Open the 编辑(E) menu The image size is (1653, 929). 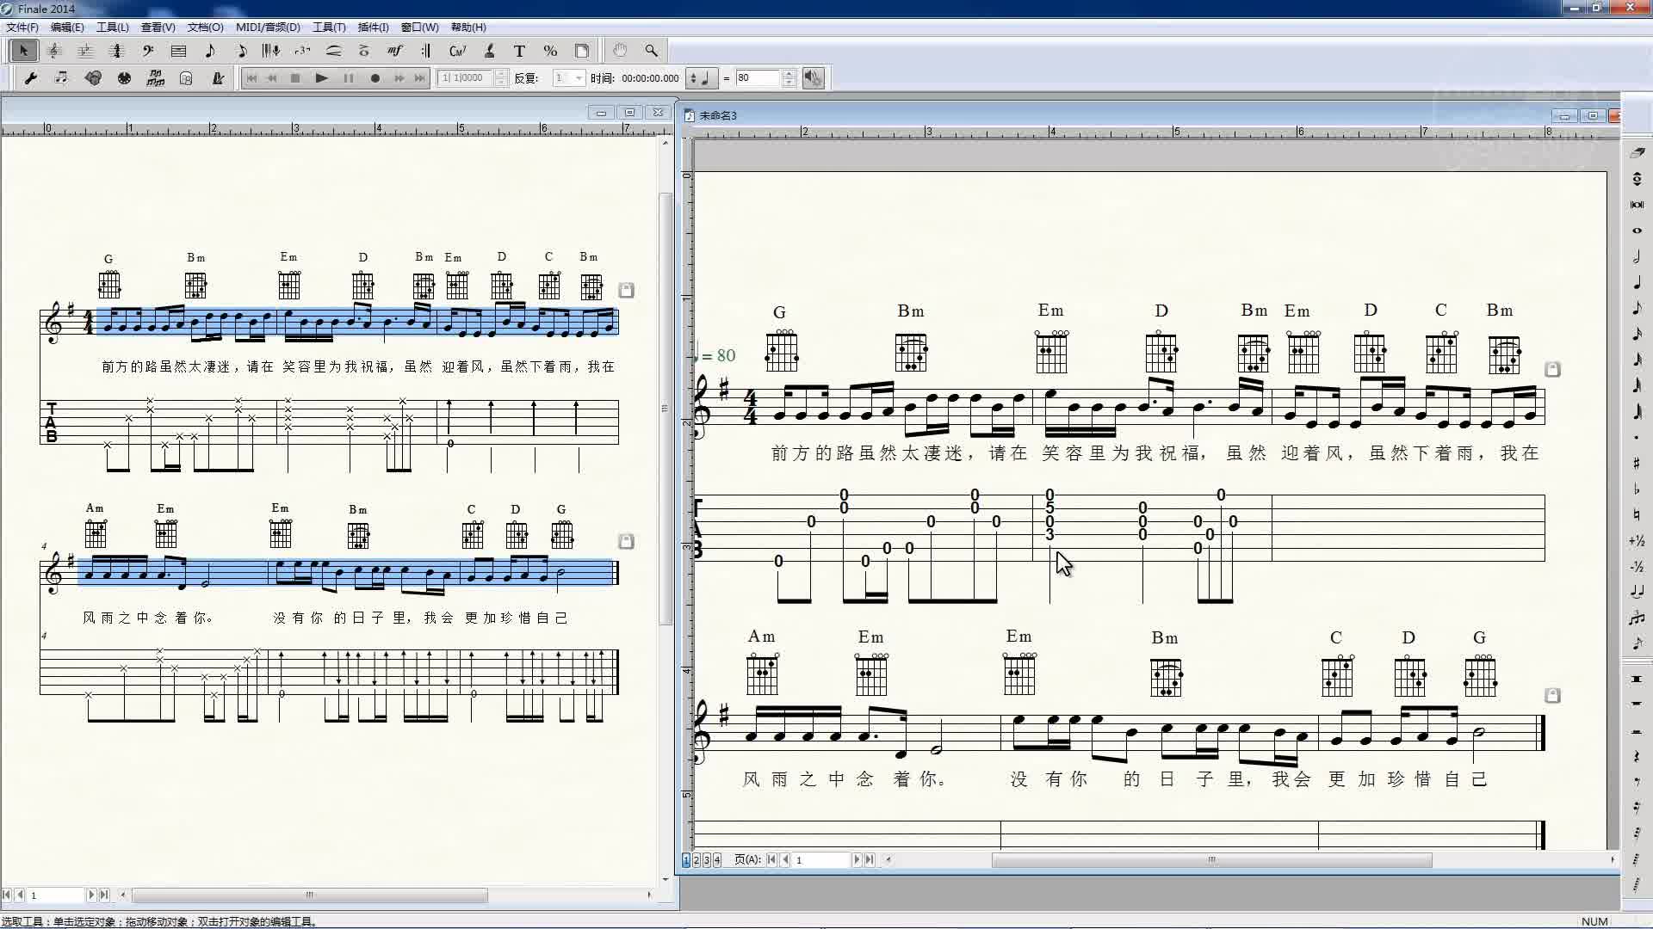click(x=67, y=28)
